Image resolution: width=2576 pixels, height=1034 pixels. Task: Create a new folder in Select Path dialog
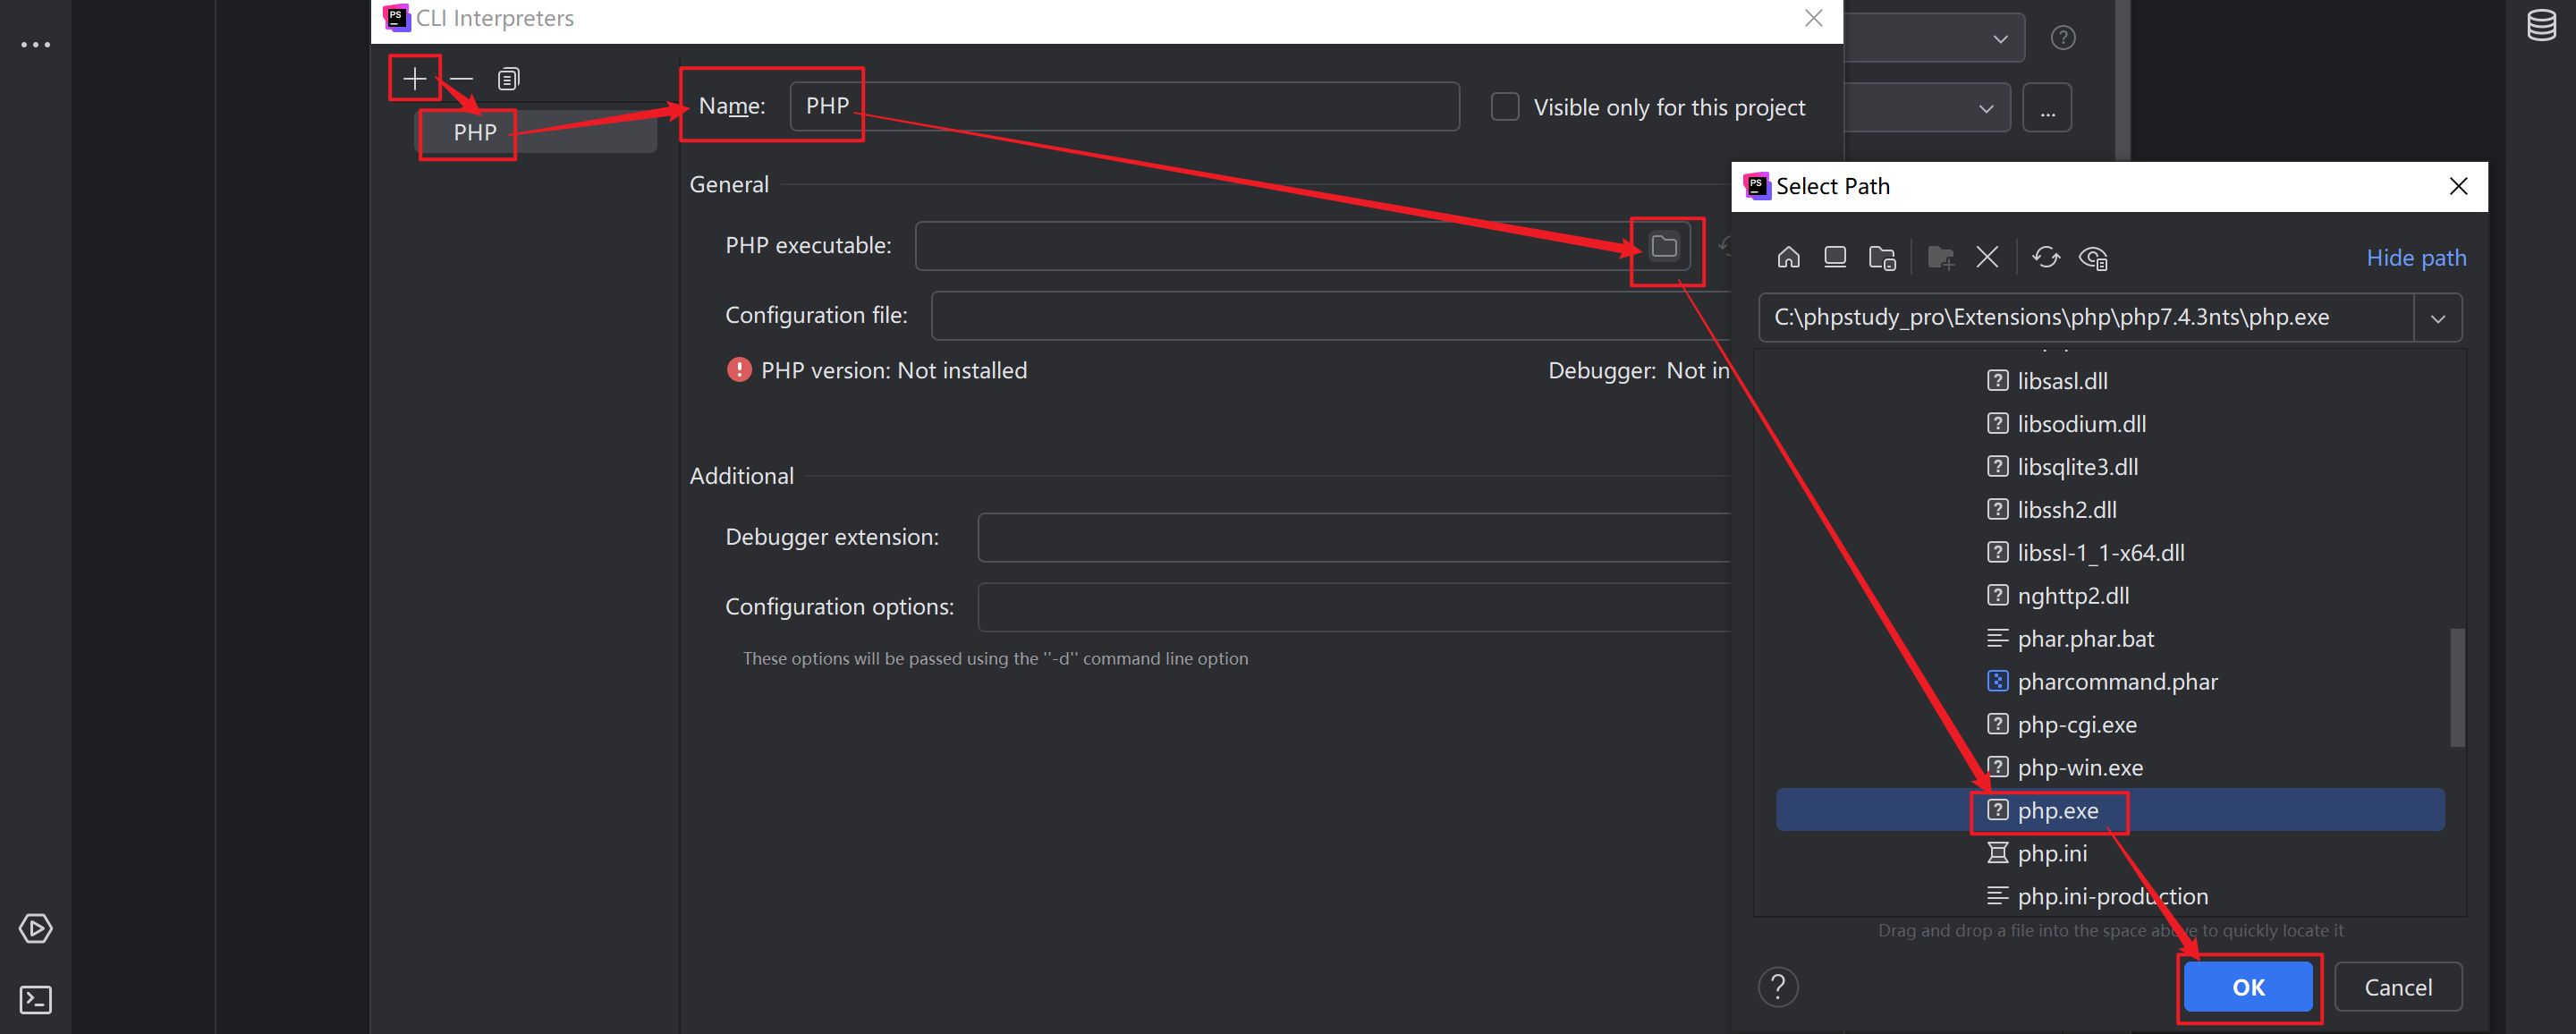[1940, 258]
